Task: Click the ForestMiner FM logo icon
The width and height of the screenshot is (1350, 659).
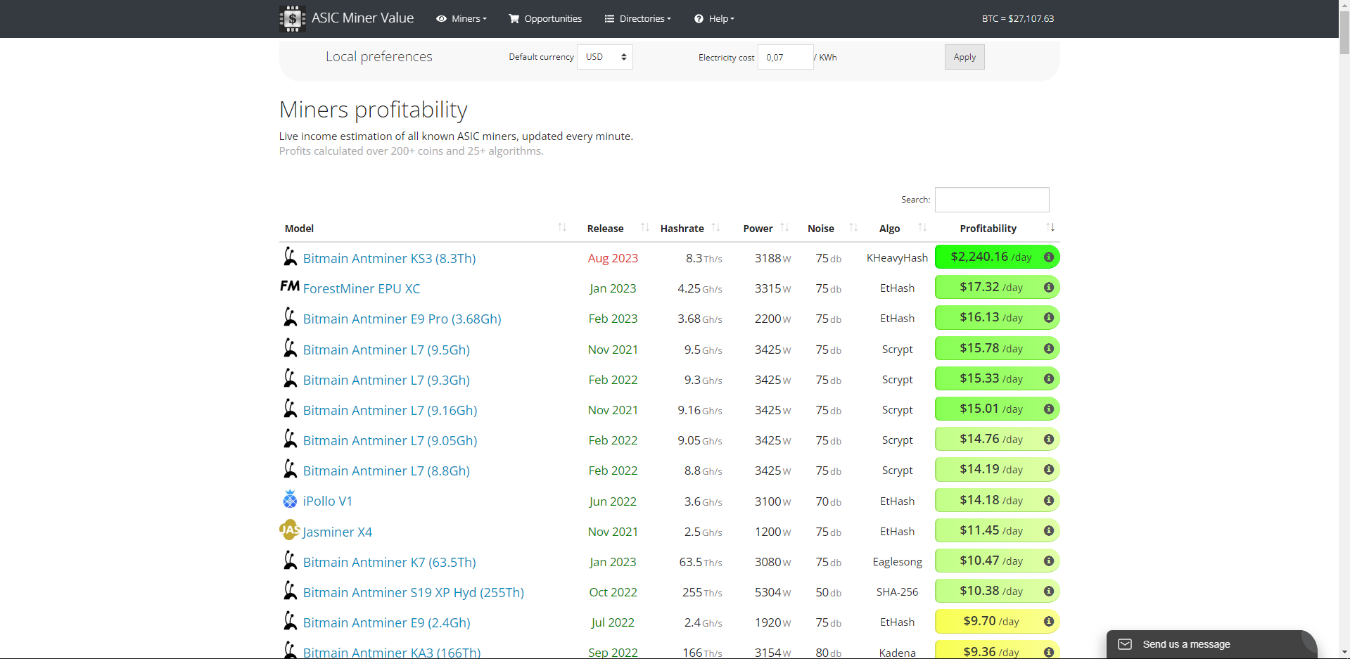Action: click(x=290, y=286)
